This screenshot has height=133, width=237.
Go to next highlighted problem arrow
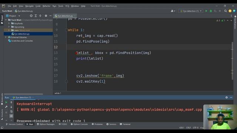231,21
